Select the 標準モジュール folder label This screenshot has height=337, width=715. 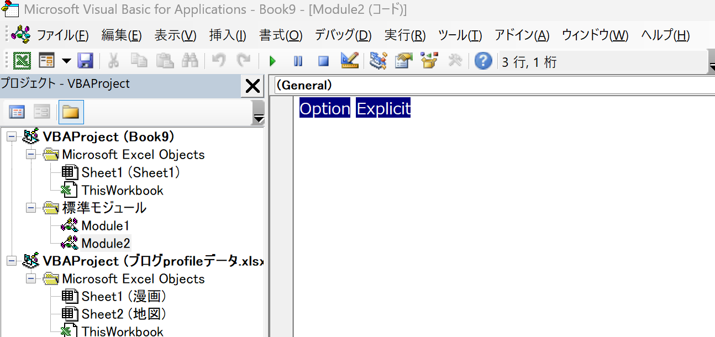pos(104,208)
